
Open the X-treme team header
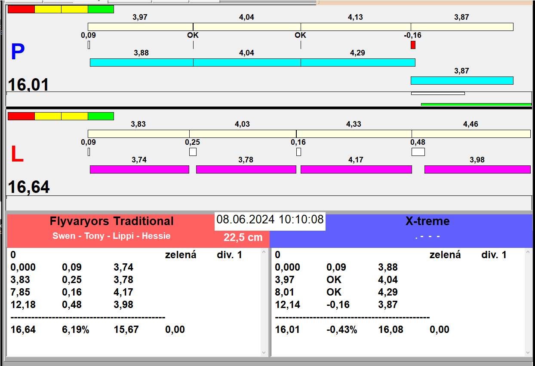pos(427,221)
